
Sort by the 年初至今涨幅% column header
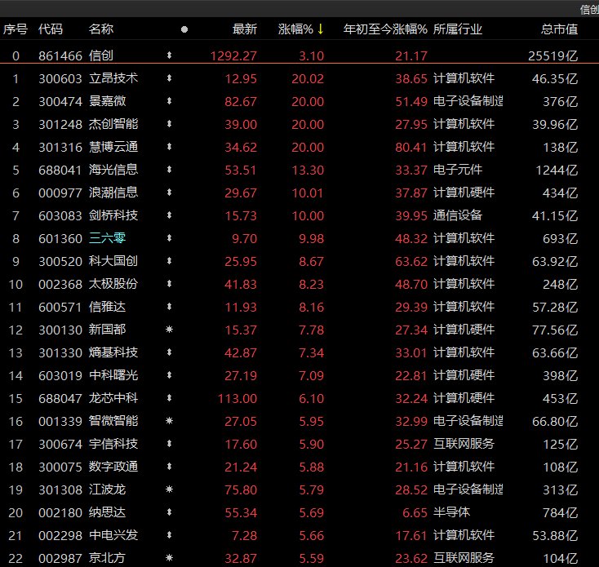(385, 29)
